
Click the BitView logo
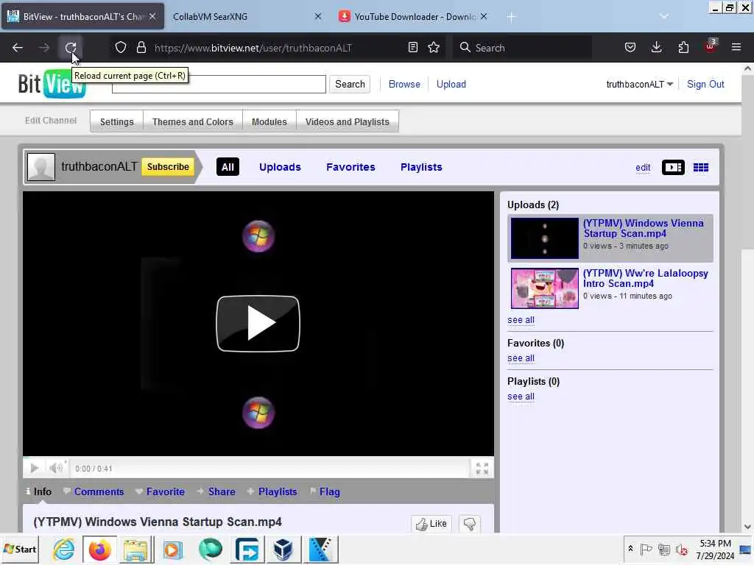(x=52, y=84)
